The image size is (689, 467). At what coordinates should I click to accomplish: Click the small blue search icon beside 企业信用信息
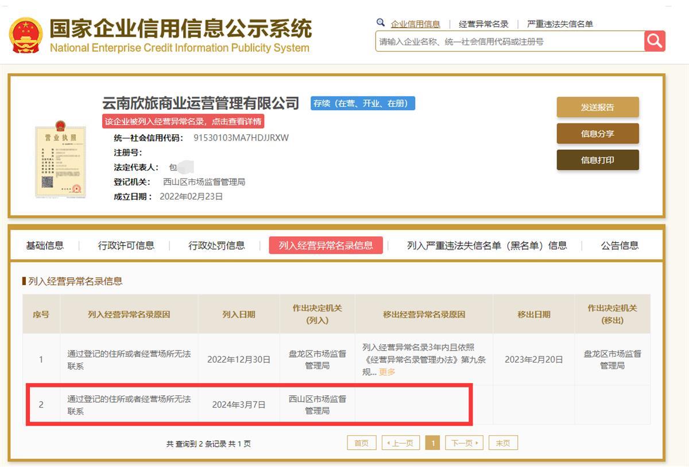[381, 23]
